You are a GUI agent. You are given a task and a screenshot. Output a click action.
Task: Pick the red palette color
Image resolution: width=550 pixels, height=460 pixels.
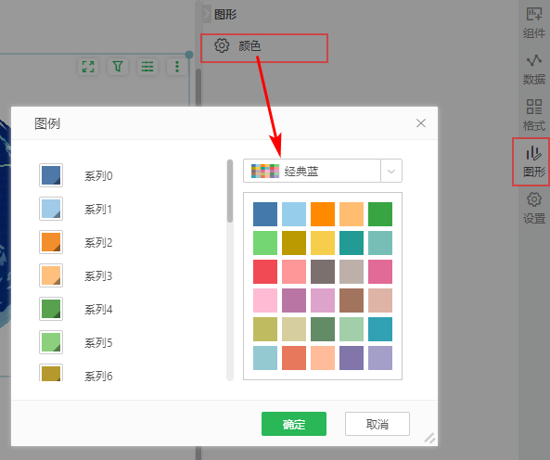point(265,272)
